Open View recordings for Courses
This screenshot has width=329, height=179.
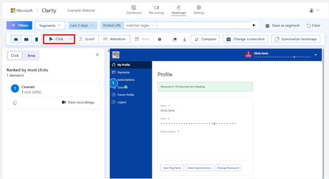(x=78, y=102)
